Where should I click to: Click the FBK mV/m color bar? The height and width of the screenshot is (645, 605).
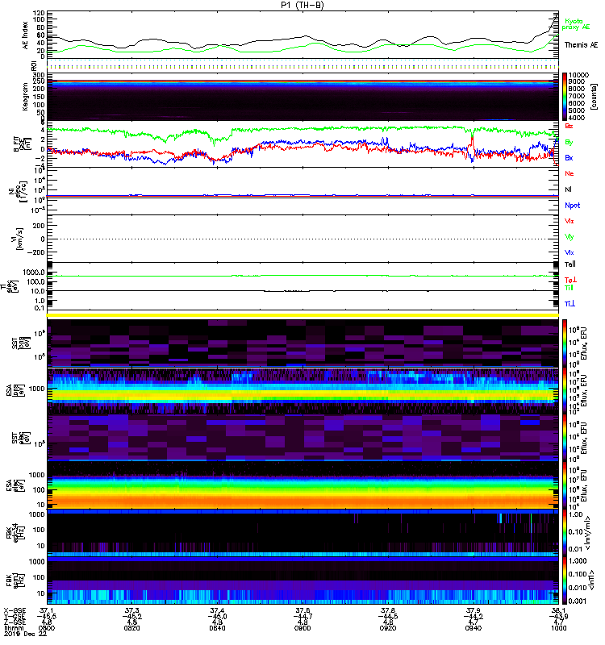tap(564, 533)
